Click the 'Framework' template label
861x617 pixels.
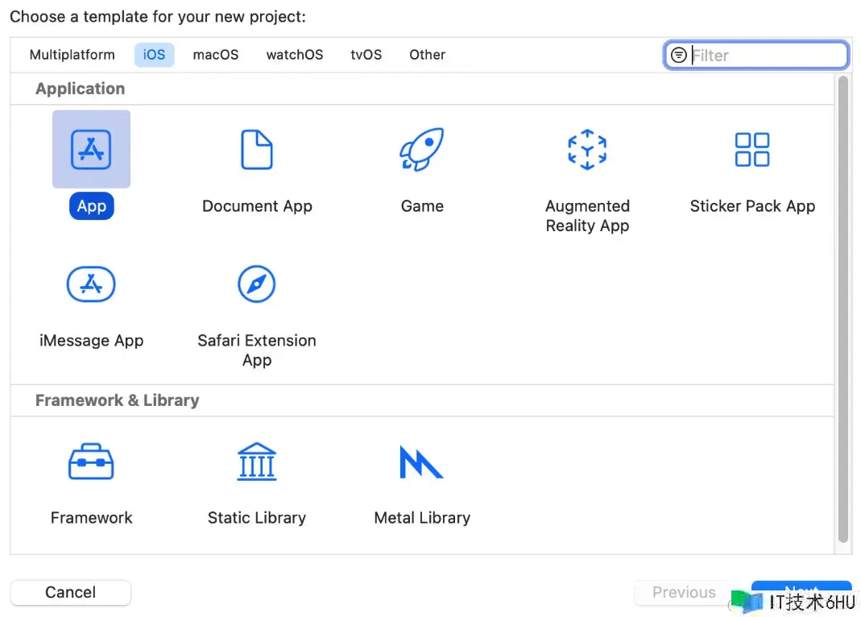91,518
